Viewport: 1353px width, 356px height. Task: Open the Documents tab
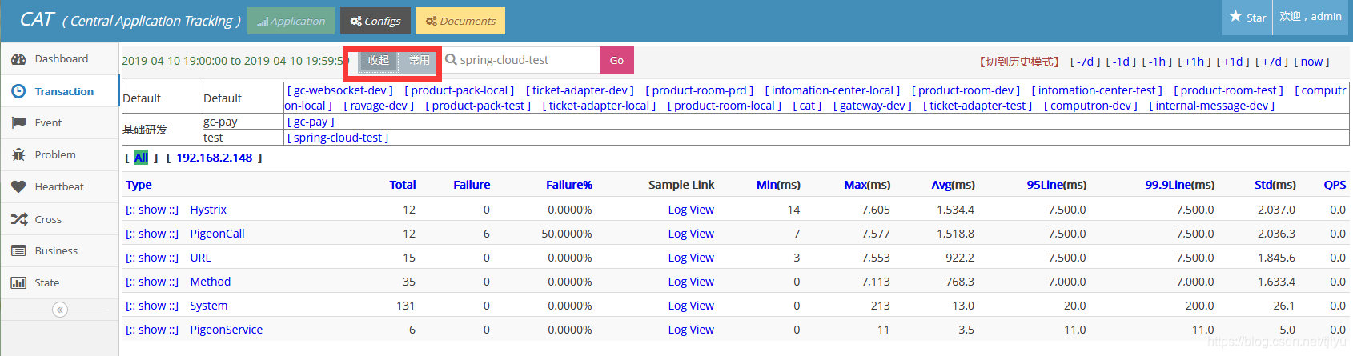(460, 21)
